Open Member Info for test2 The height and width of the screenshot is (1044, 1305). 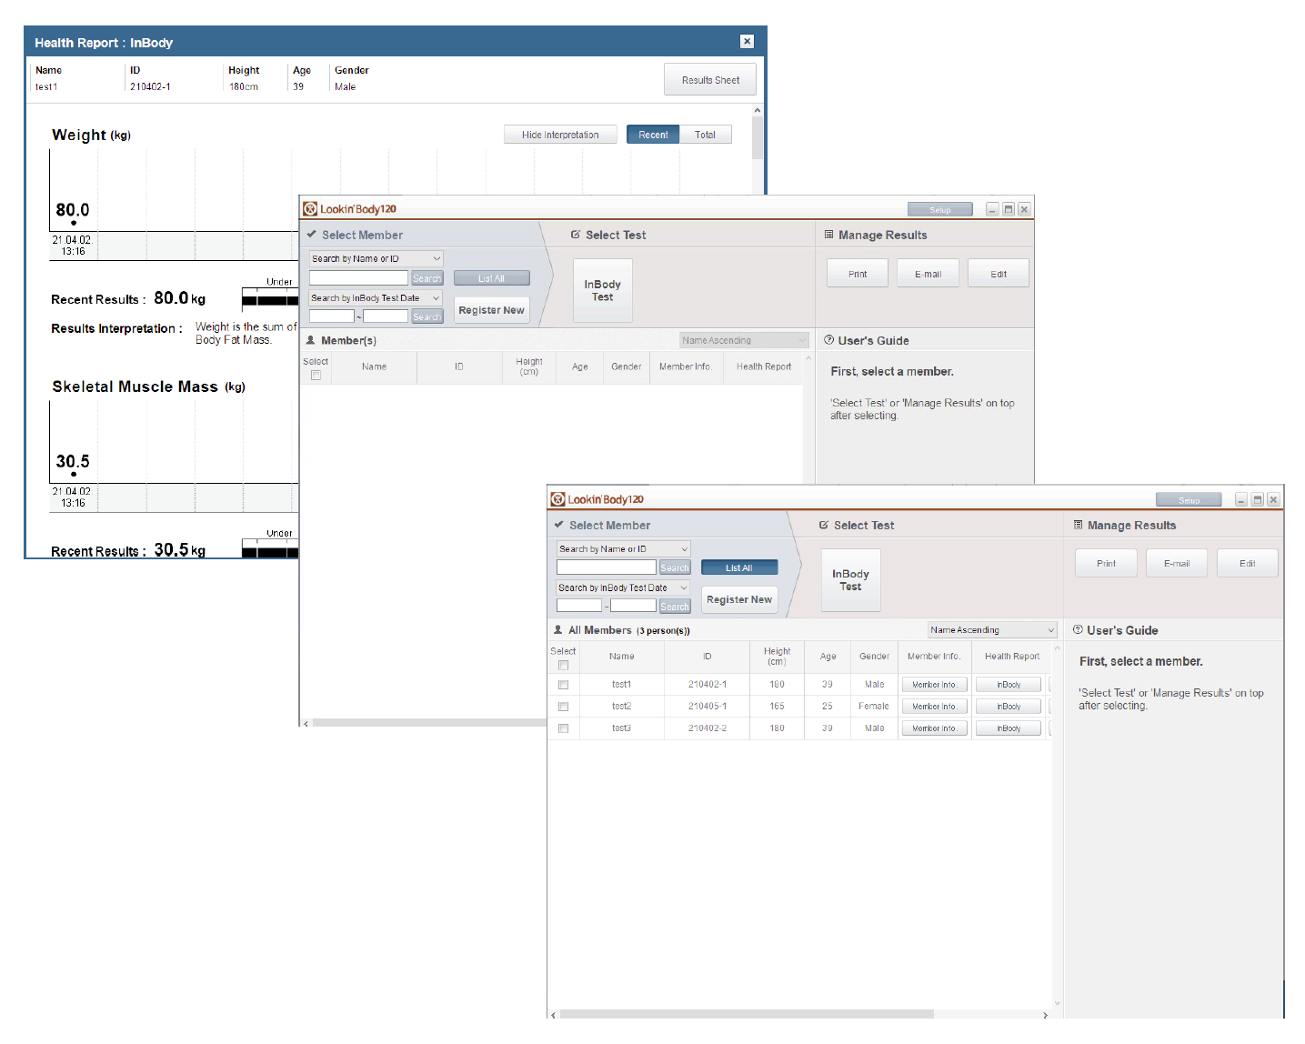934,707
